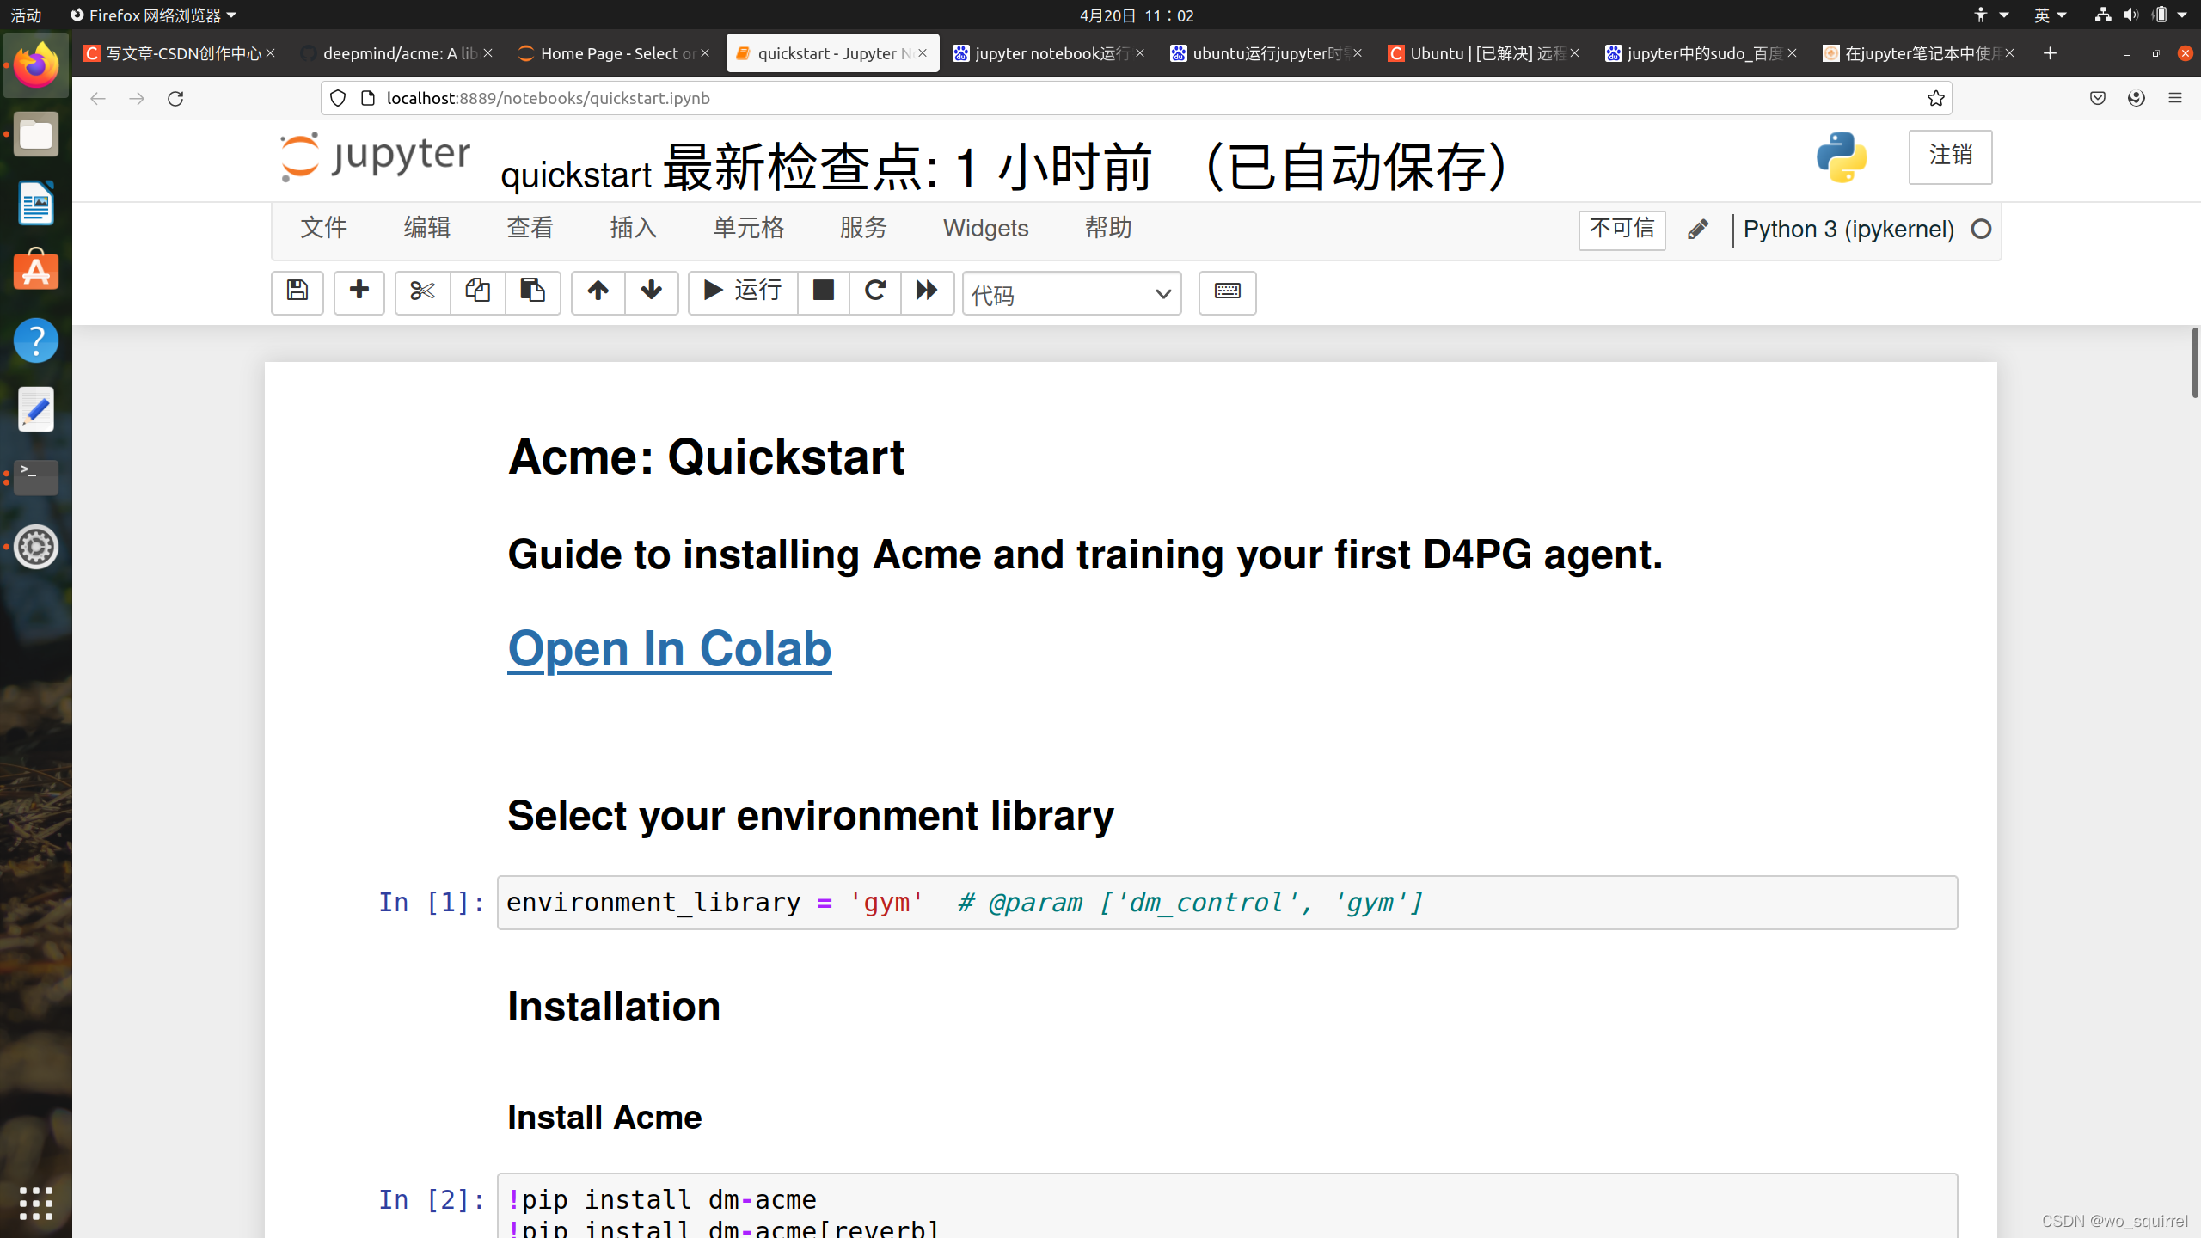Open Help in the dock
2201x1238 pixels.
36,340
